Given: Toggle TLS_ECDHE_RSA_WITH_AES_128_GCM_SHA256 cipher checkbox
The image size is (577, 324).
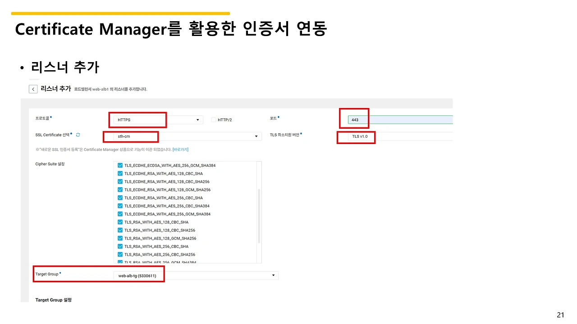Looking at the screenshot, I should pos(120,190).
